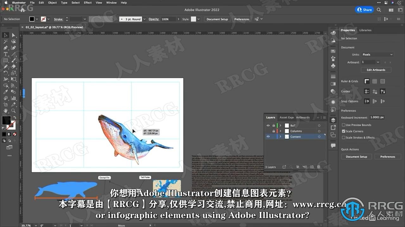Select the Type tool
Viewport: 405px width, 227px height.
(x=5, y=54)
